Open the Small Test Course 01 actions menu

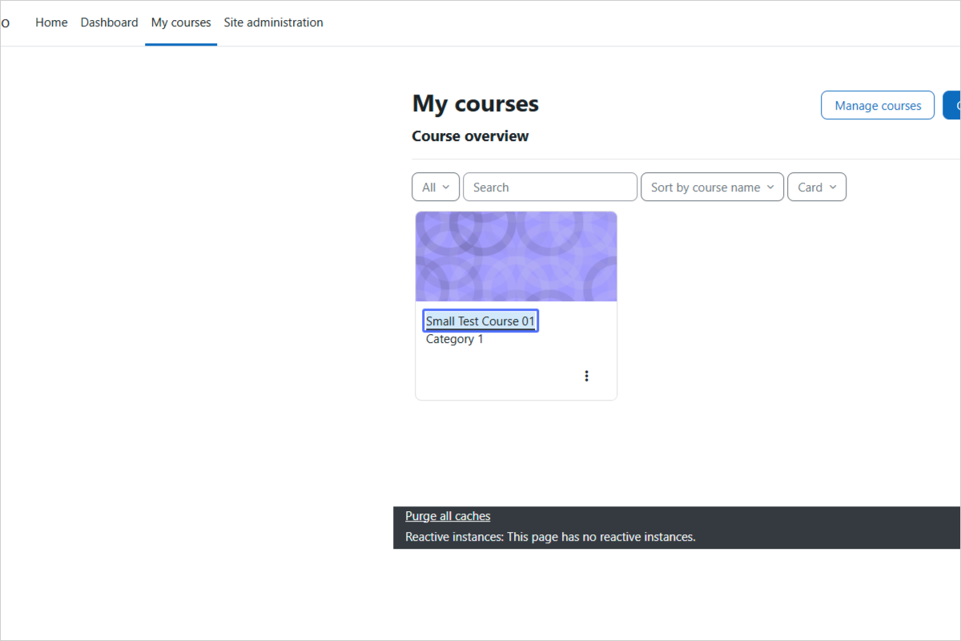click(586, 376)
